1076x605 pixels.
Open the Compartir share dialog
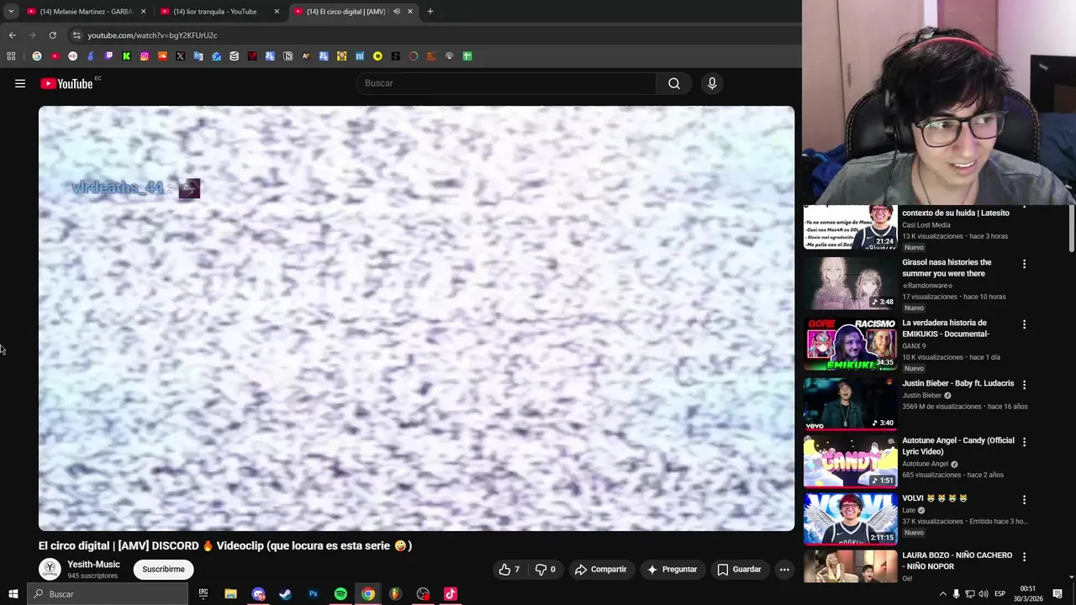point(600,569)
